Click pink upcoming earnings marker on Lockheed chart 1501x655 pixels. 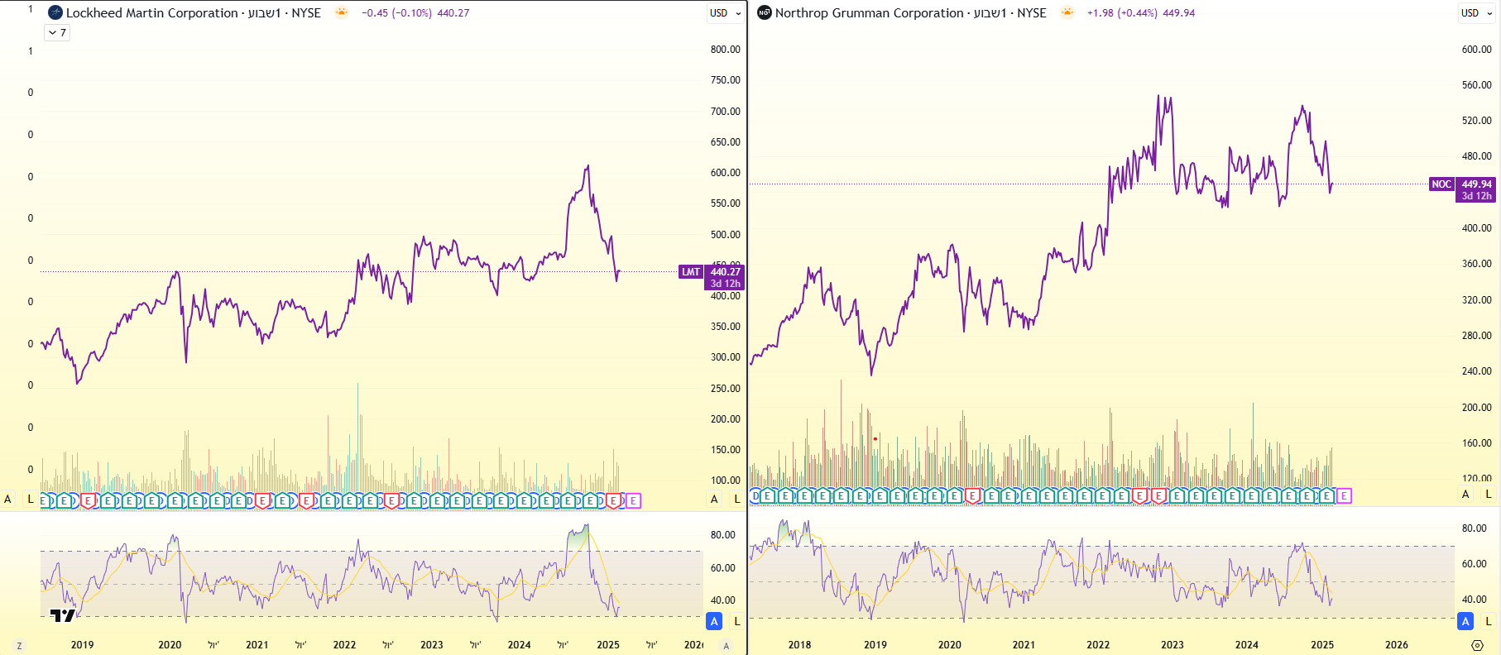pyautogui.click(x=633, y=500)
